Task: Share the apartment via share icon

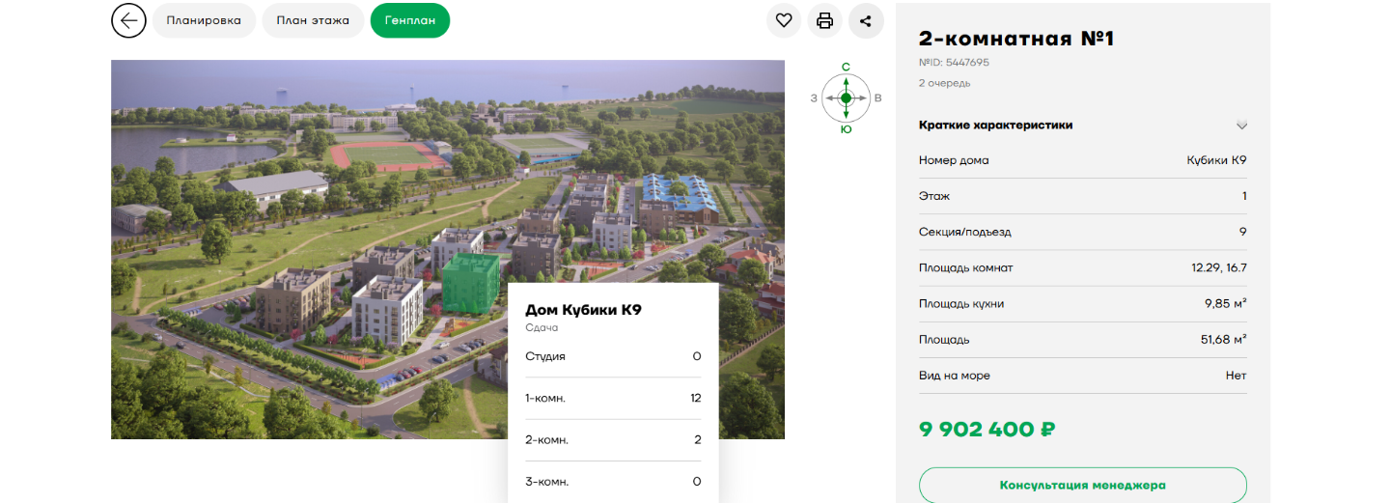Action: [866, 20]
